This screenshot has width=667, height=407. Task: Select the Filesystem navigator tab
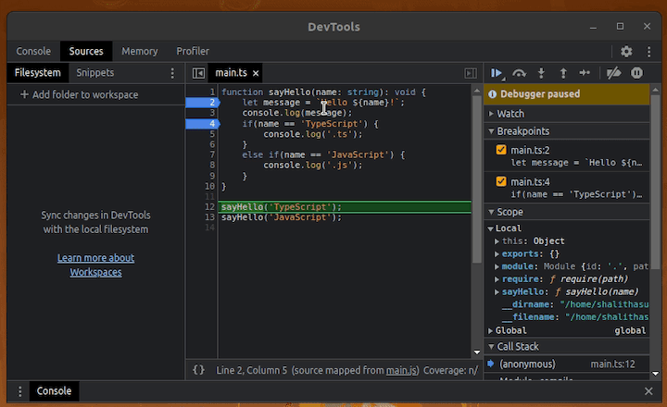coord(37,73)
